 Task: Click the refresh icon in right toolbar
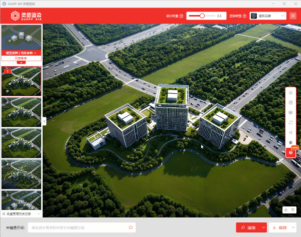[291, 123]
